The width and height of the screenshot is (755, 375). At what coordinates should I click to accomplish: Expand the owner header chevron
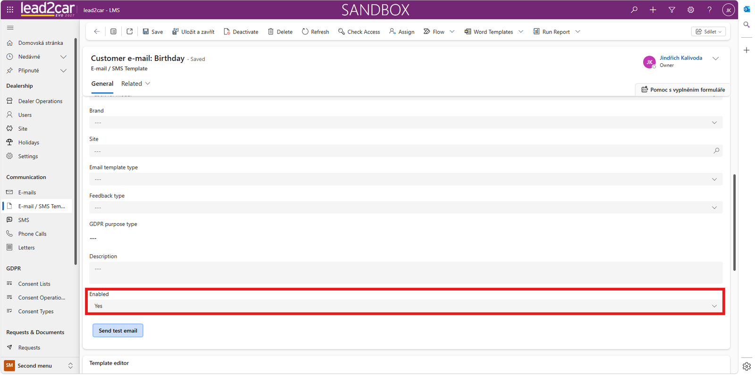click(716, 58)
